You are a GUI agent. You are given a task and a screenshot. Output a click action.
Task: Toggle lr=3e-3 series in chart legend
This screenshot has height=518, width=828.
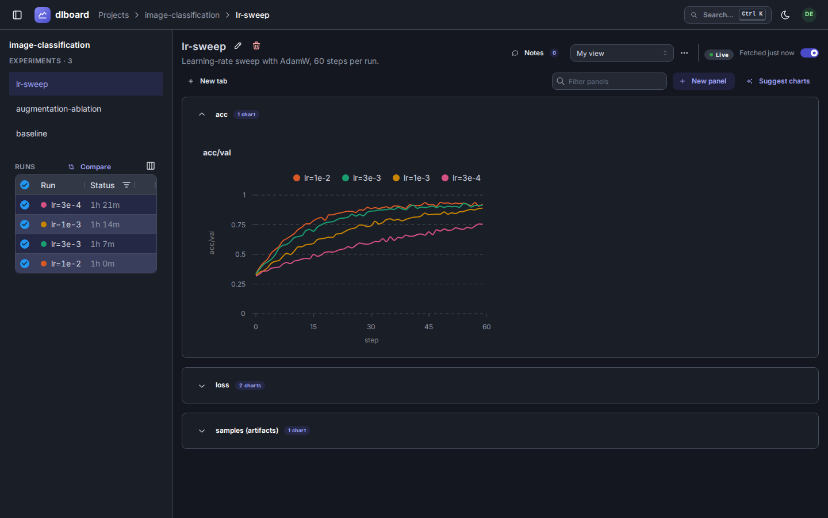(361, 178)
